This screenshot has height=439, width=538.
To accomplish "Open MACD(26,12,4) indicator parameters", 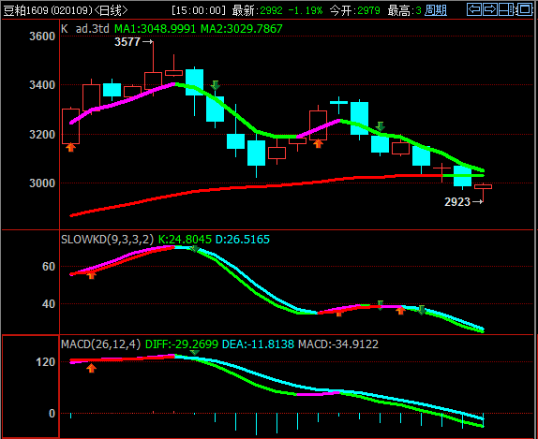I will (x=101, y=344).
